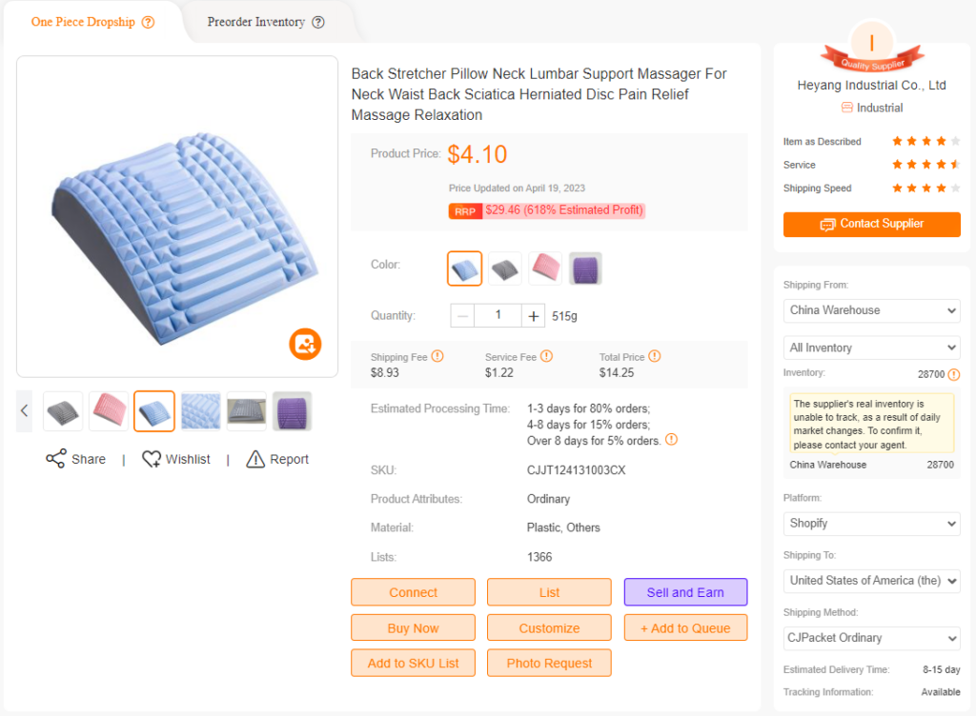Switch to the Preorder Inventory tab
Image resolution: width=976 pixels, height=716 pixels.
(266, 23)
